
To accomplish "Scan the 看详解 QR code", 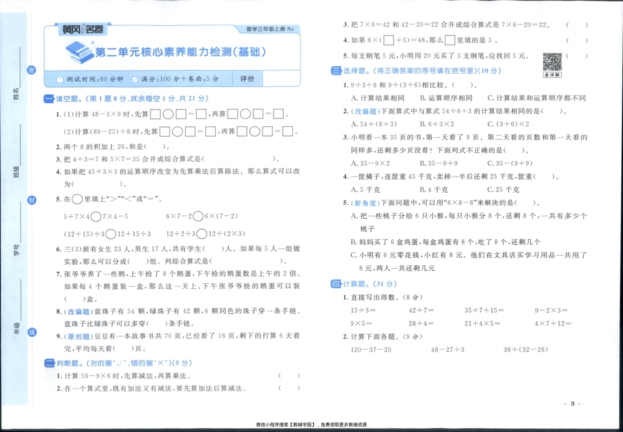I will (552, 60).
